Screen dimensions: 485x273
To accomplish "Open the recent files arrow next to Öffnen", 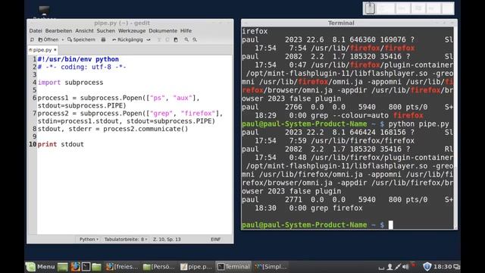I will 62,39.
